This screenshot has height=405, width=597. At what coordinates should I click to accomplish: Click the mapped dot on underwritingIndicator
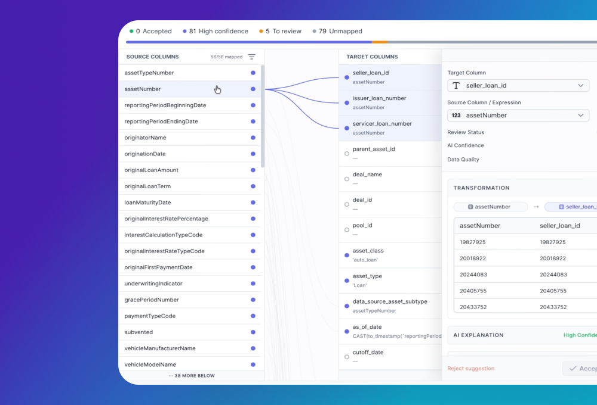(253, 283)
